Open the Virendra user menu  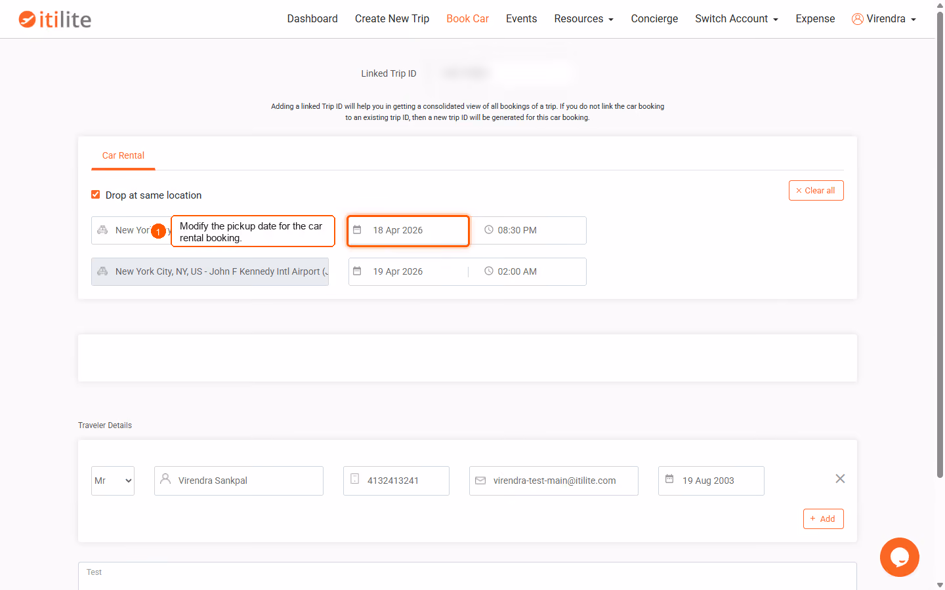(x=884, y=19)
